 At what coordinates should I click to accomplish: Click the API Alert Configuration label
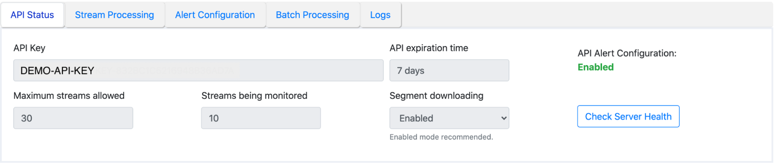(627, 54)
